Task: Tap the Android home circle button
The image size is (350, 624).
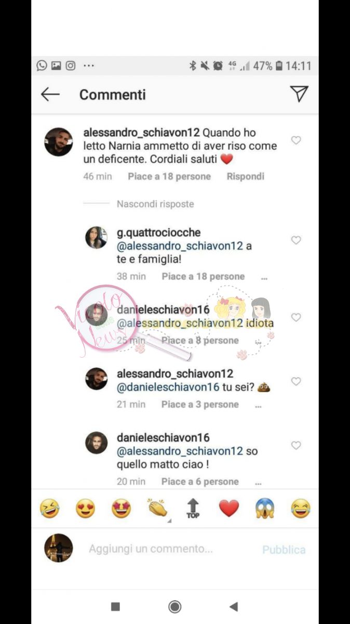Action: coord(175,606)
